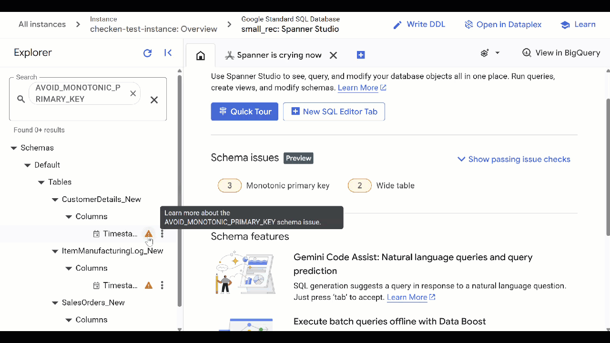Click the Gemini Code Assist illustration
Viewport: 610px width, 343px height.
point(246,273)
